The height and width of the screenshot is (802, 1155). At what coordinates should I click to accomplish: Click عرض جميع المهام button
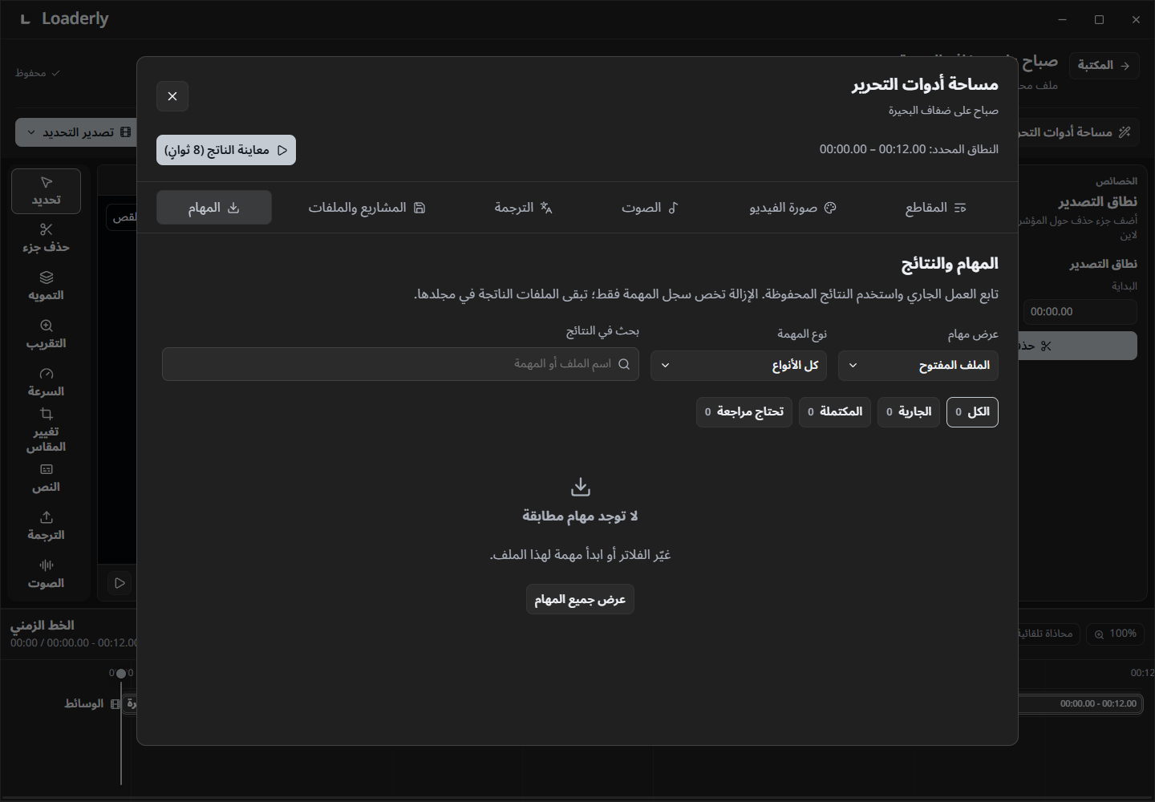[580, 599]
